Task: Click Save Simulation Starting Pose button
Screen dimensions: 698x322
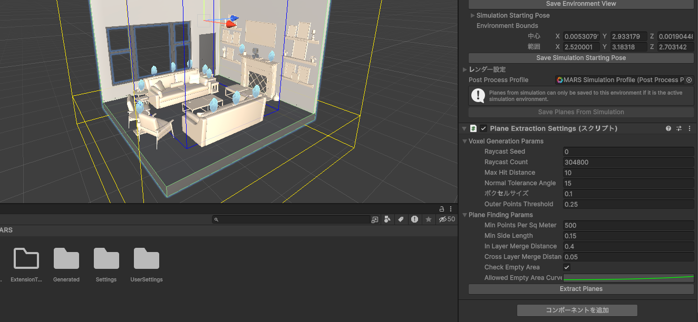Action: coord(581,58)
